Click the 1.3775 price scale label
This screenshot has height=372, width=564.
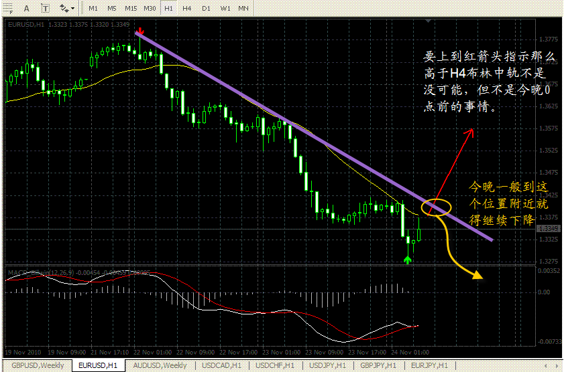549,39
